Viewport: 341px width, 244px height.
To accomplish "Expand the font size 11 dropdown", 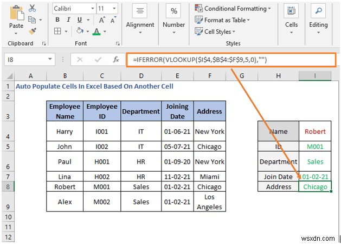I will (114, 9).
